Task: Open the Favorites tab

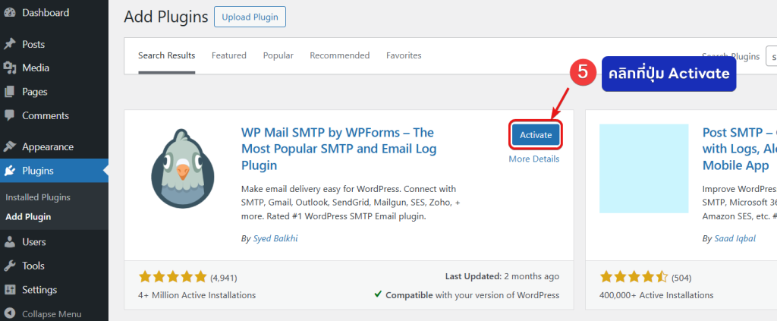Action: [404, 55]
